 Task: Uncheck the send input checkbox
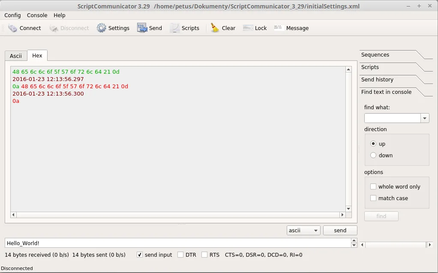click(140, 255)
